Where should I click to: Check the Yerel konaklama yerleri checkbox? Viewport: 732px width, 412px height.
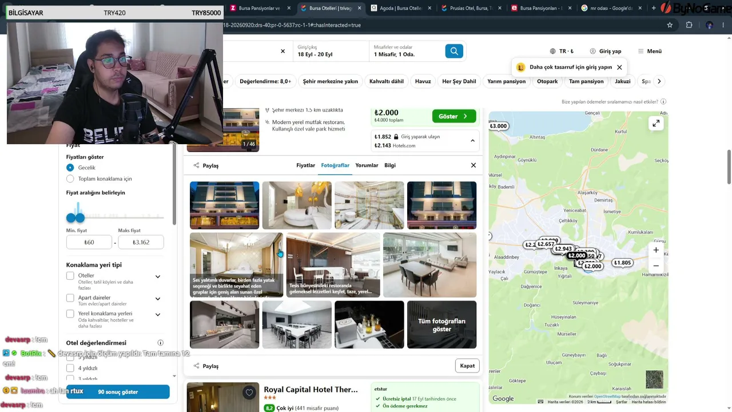[70, 314]
